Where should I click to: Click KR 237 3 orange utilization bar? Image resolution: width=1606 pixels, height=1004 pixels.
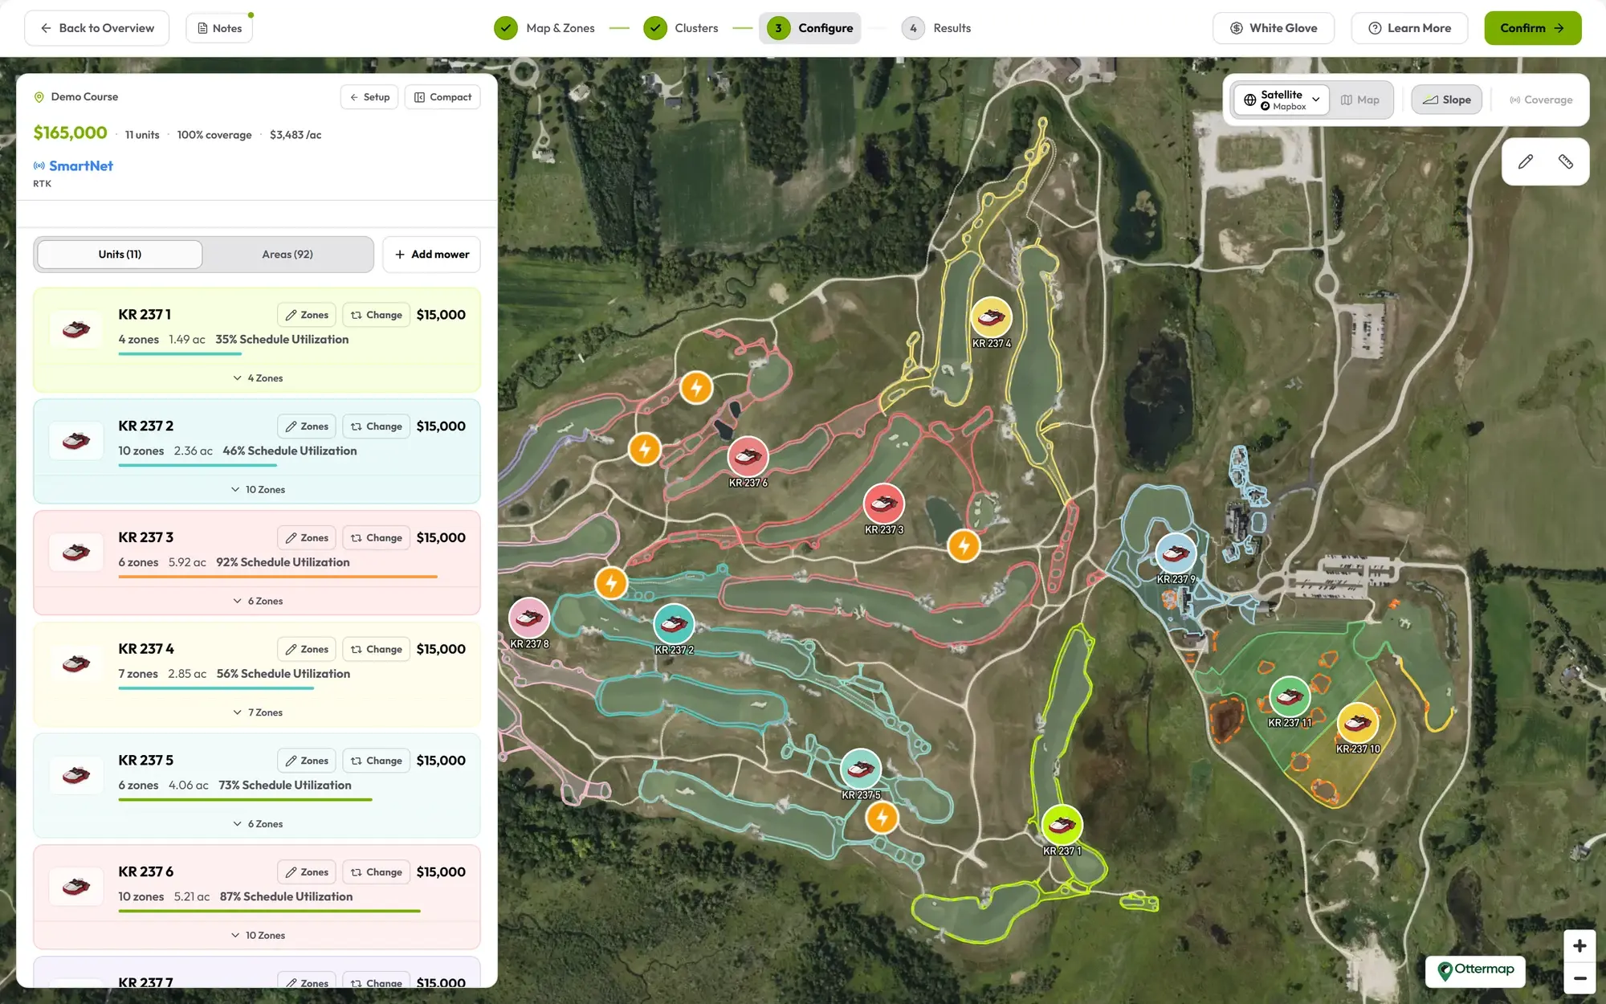point(278,577)
